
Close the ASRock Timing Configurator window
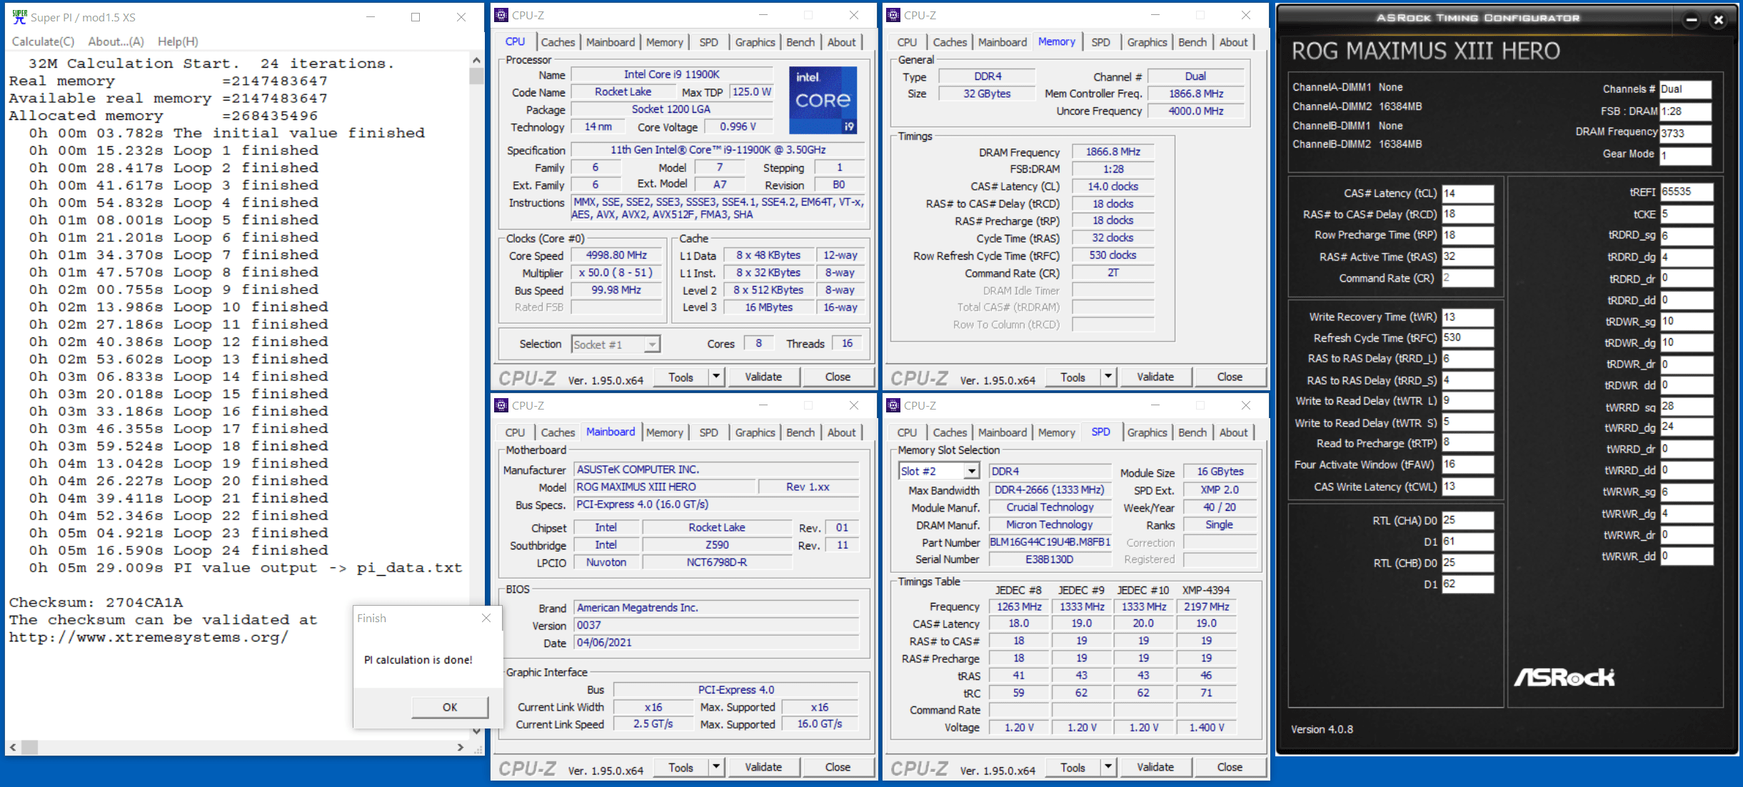coord(1719,20)
